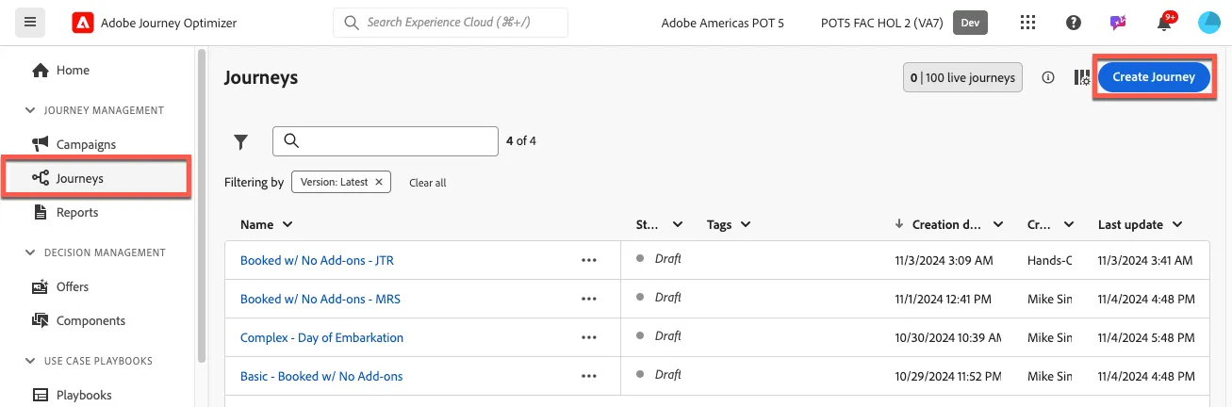The image size is (1232, 407).
Task: Open Reports in the sidebar
Action: [x=77, y=212]
